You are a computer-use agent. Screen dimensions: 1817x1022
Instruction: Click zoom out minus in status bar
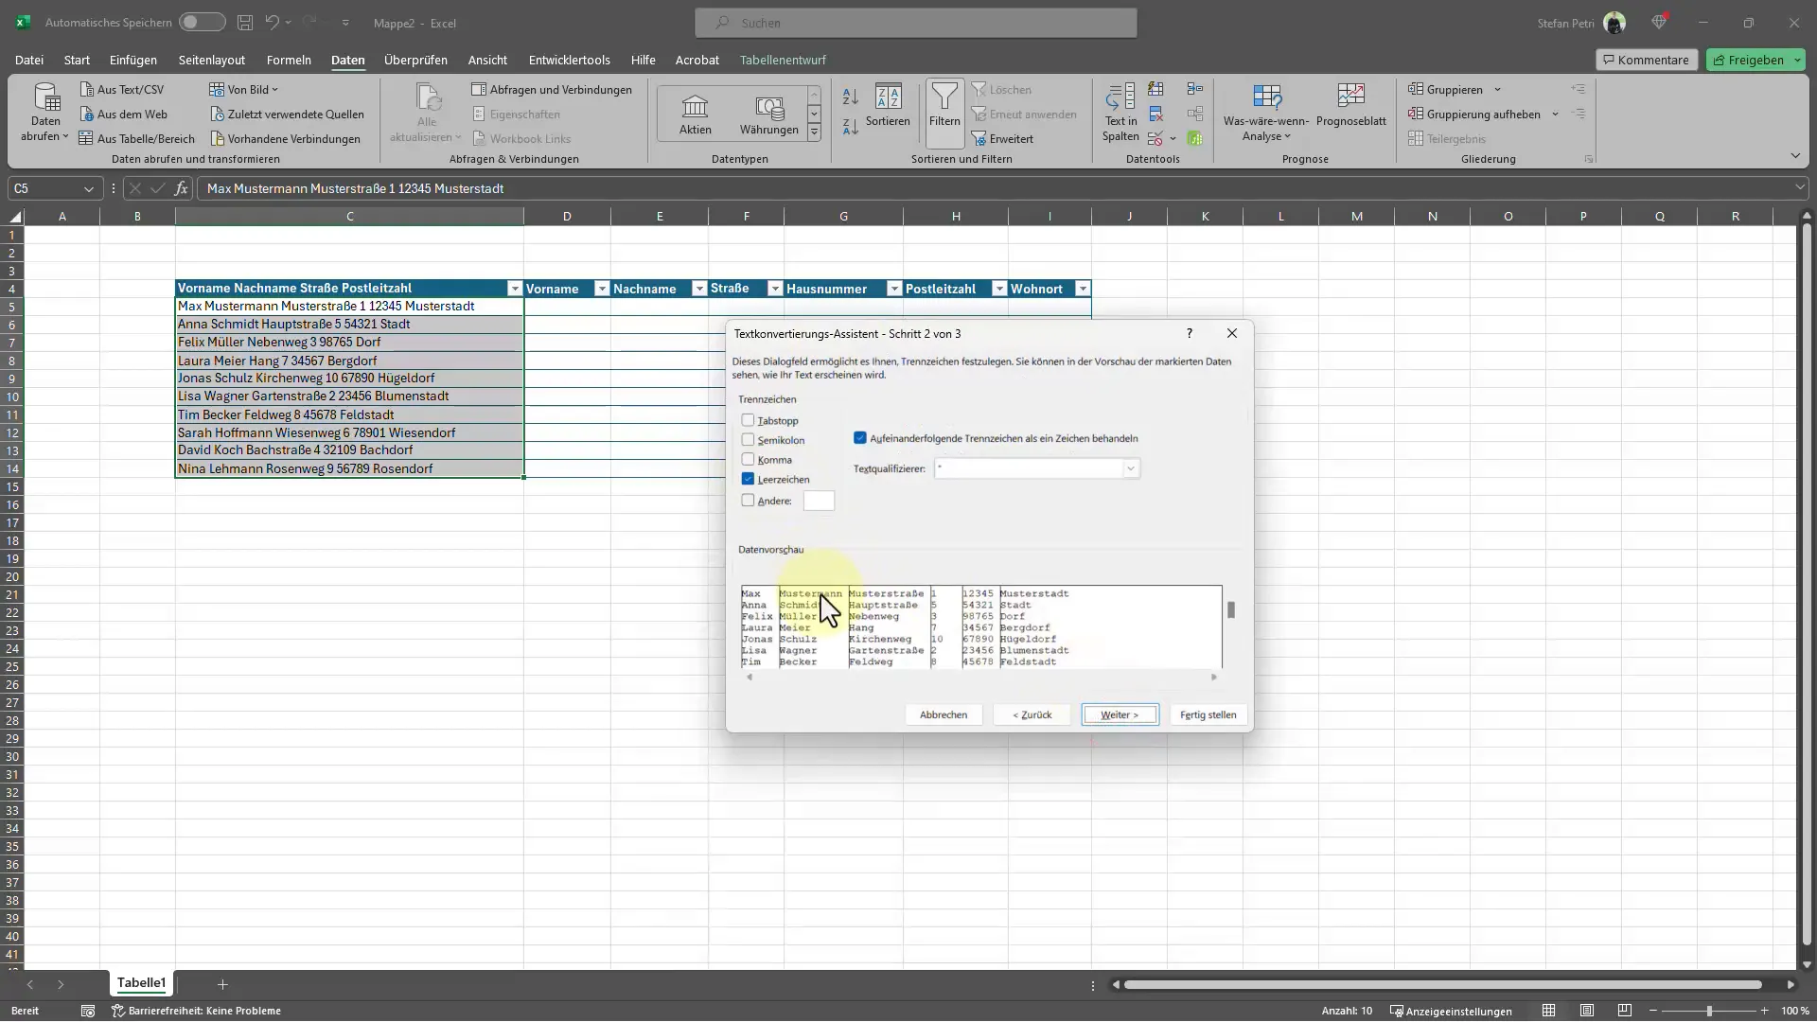pos(1653,1011)
